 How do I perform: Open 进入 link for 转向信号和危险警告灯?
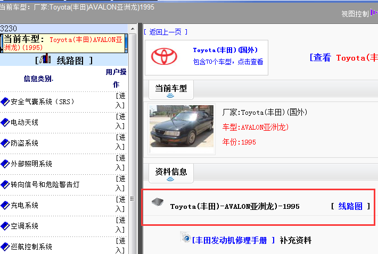[120, 183]
